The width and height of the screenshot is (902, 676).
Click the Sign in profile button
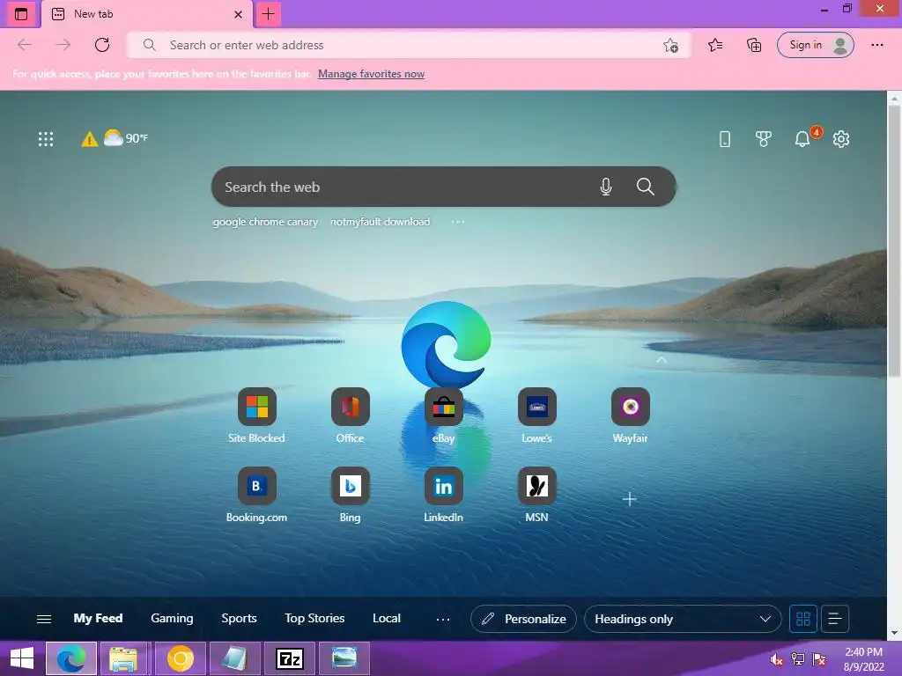click(x=815, y=45)
